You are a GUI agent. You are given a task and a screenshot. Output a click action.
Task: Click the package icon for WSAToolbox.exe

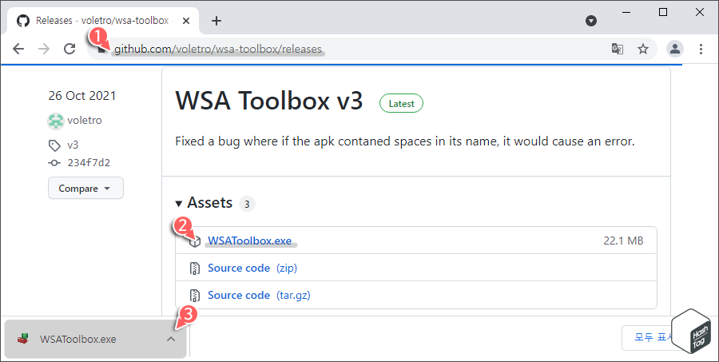click(x=195, y=241)
